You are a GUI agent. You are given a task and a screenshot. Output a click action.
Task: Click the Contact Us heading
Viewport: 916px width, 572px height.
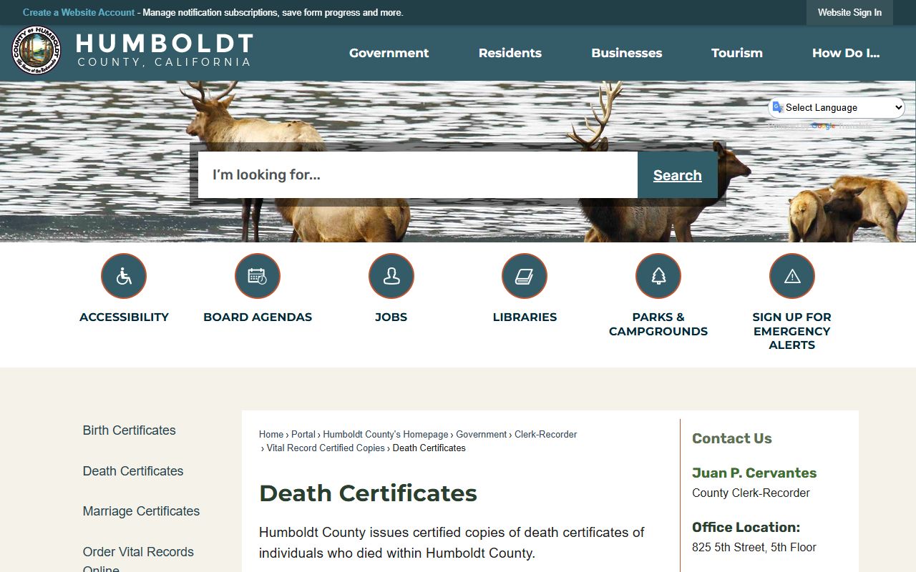[x=732, y=439]
